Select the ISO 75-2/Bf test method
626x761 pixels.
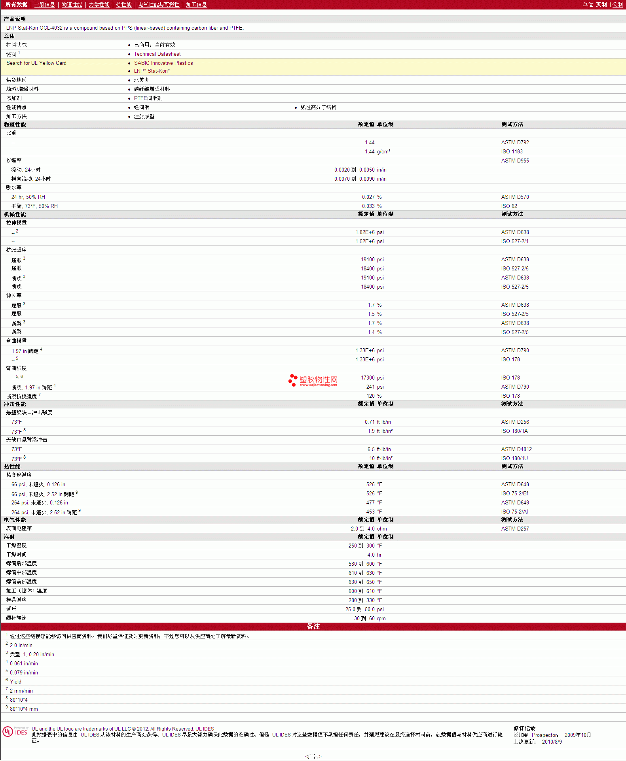pos(515,494)
